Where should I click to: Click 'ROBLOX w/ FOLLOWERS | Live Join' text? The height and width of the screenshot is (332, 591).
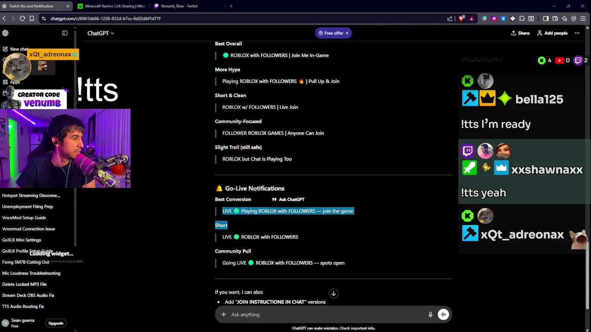(260, 107)
